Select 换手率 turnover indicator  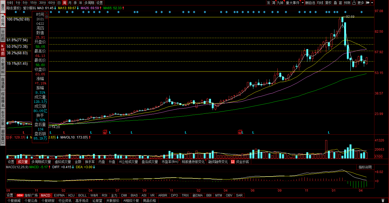pyautogui.click(x=90, y=162)
